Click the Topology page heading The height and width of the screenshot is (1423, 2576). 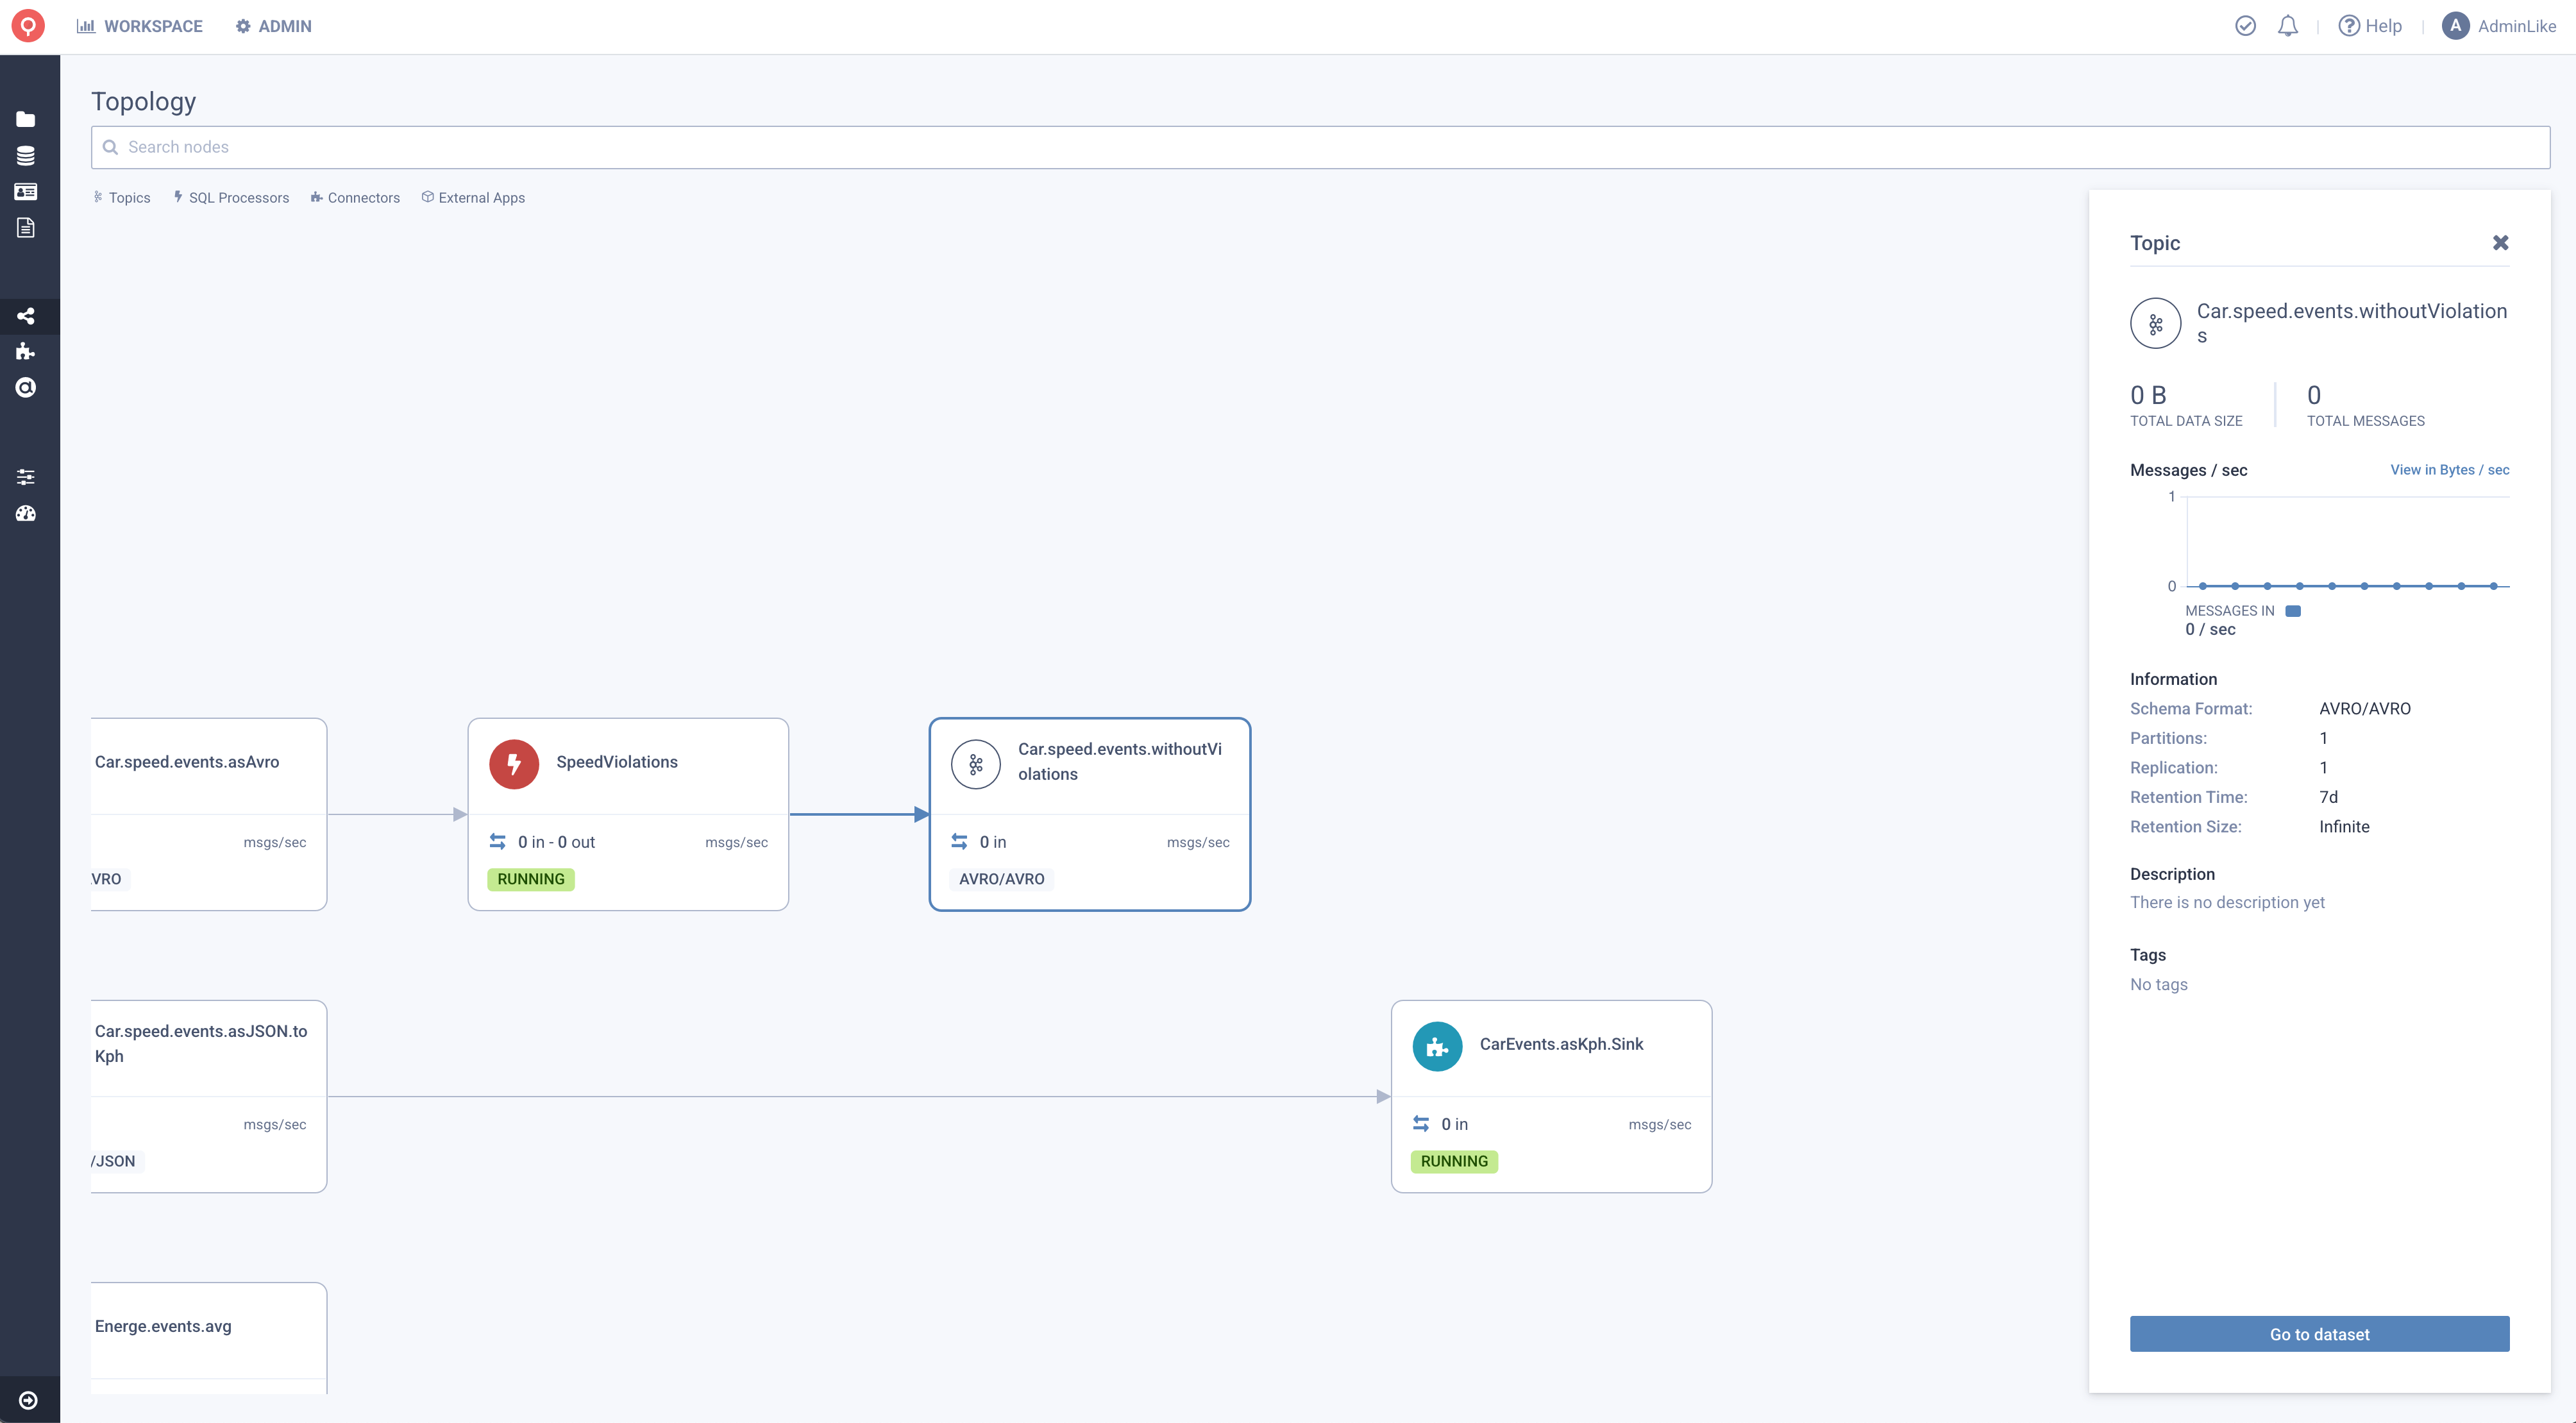tap(144, 101)
